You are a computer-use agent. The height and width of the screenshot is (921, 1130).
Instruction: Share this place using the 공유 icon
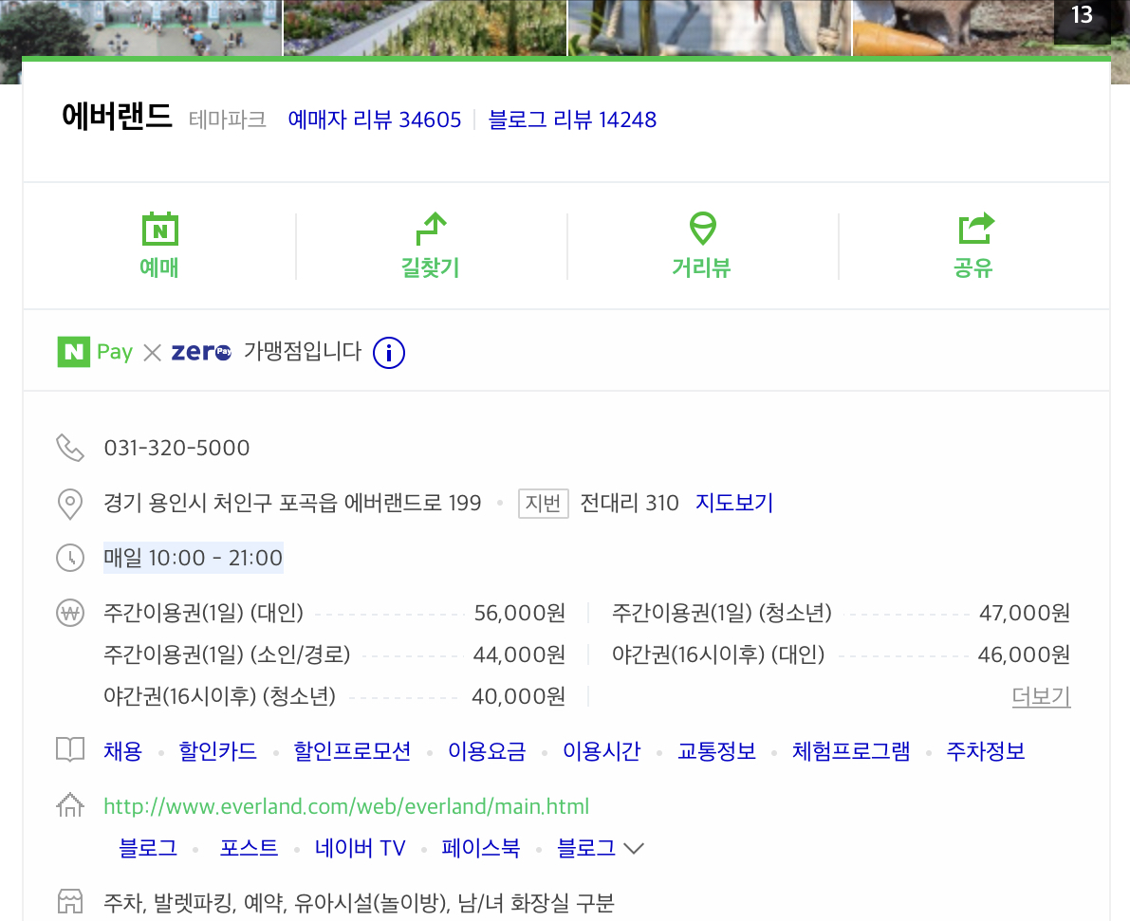[975, 229]
